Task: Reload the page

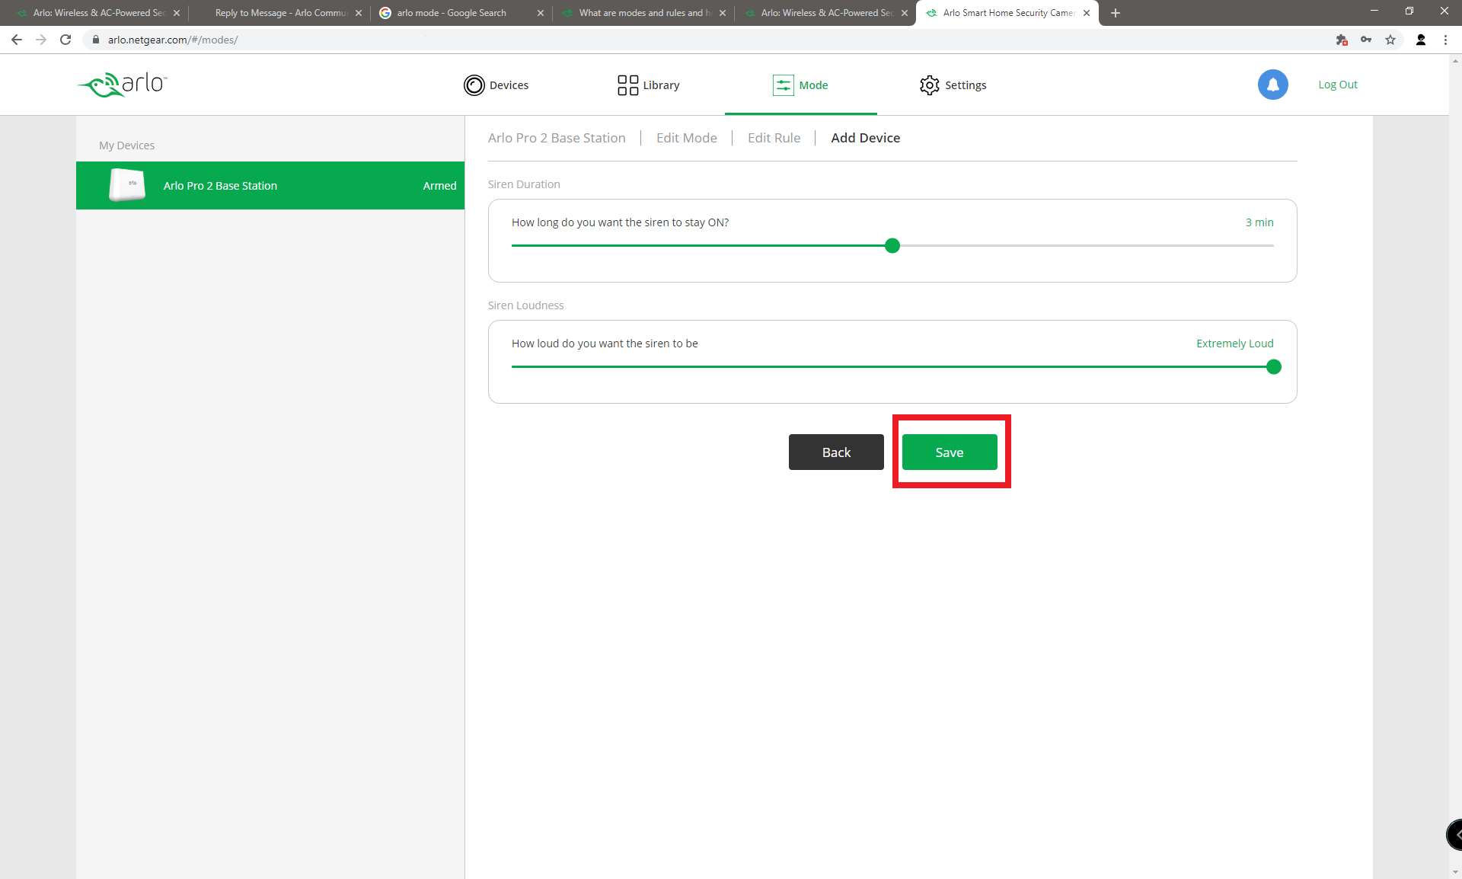Action: pyautogui.click(x=65, y=40)
